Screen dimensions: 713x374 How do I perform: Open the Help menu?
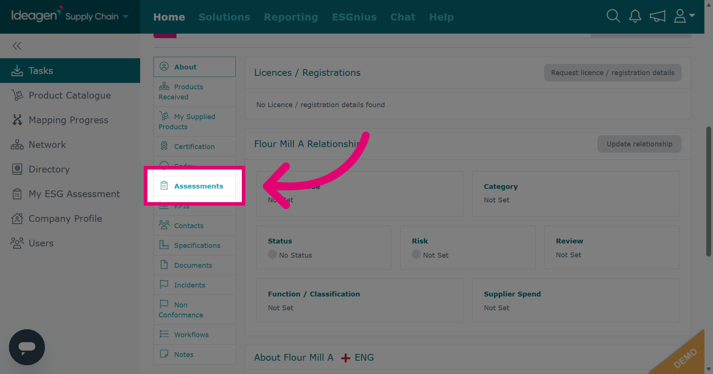pyautogui.click(x=441, y=17)
